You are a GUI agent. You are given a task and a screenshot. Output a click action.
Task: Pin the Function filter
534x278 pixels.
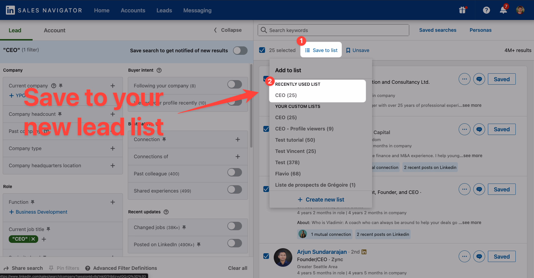point(33,202)
